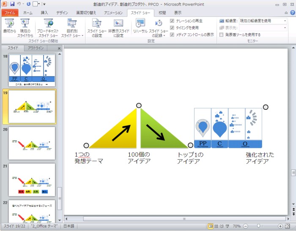This screenshot has width=296, height=231.
Task: Open Record Slide Show (スライドショーの記録)
Action: click(x=159, y=28)
